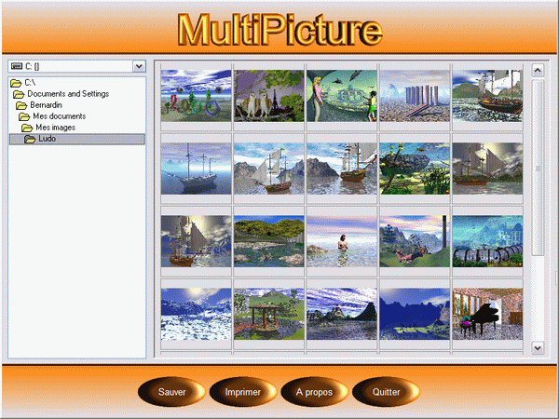Select the C:\ root folder icon
This screenshot has height=419, width=559.
16,83
